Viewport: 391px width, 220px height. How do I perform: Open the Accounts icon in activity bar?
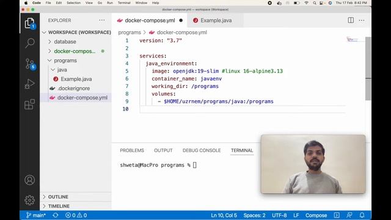30,180
